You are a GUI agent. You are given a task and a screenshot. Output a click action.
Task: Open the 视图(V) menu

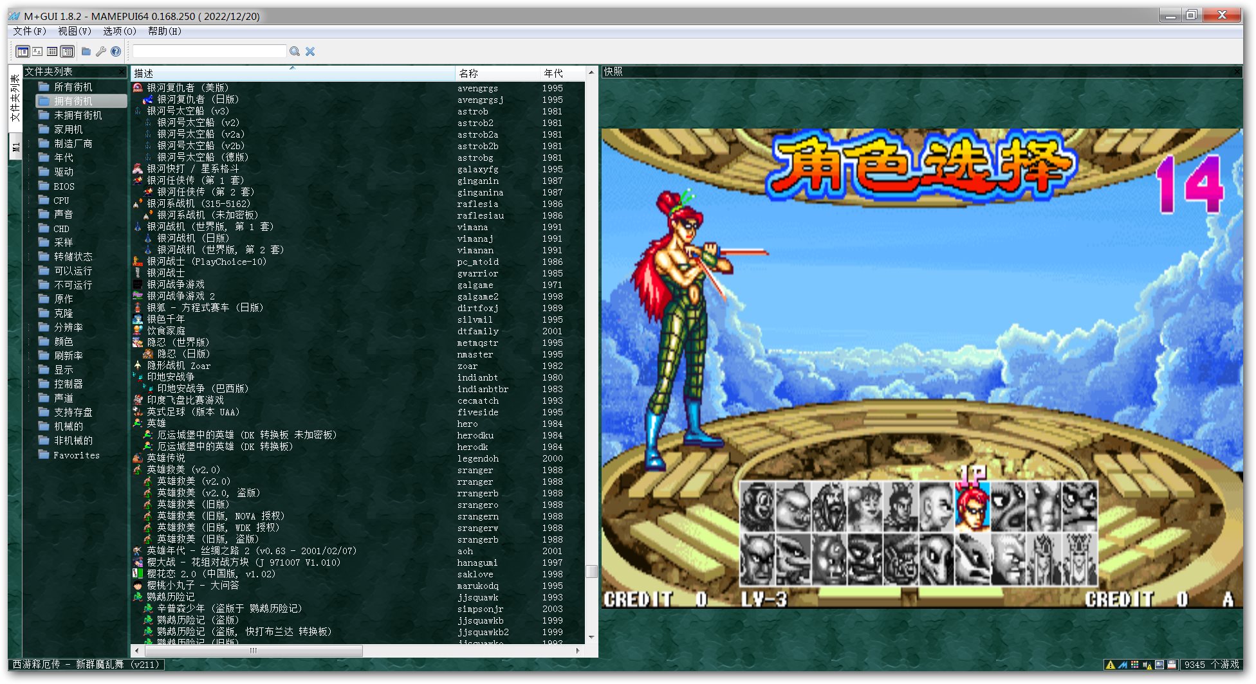[x=75, y=31]
